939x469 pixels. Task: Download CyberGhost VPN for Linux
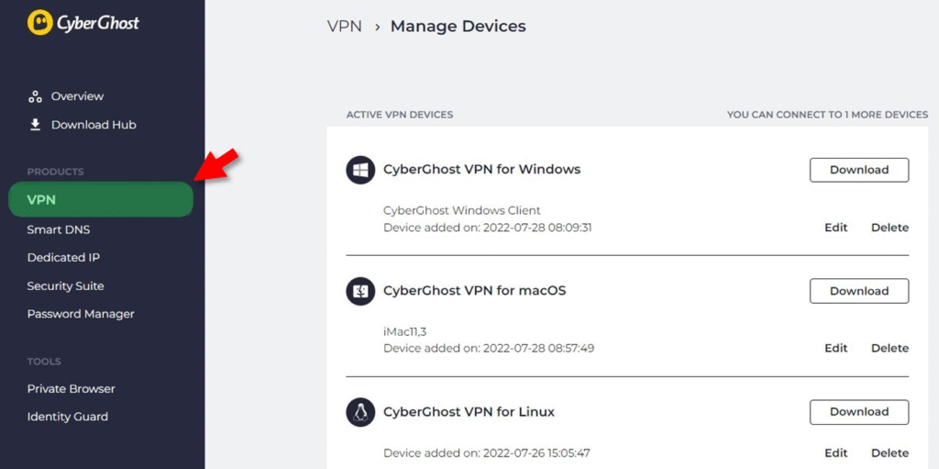tap(858, 412)
